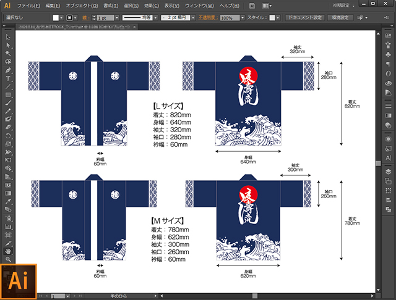This screenshot has height=300, width=396.
Task: Select the Selection (black arrow) tool
Action: [8, 38]
